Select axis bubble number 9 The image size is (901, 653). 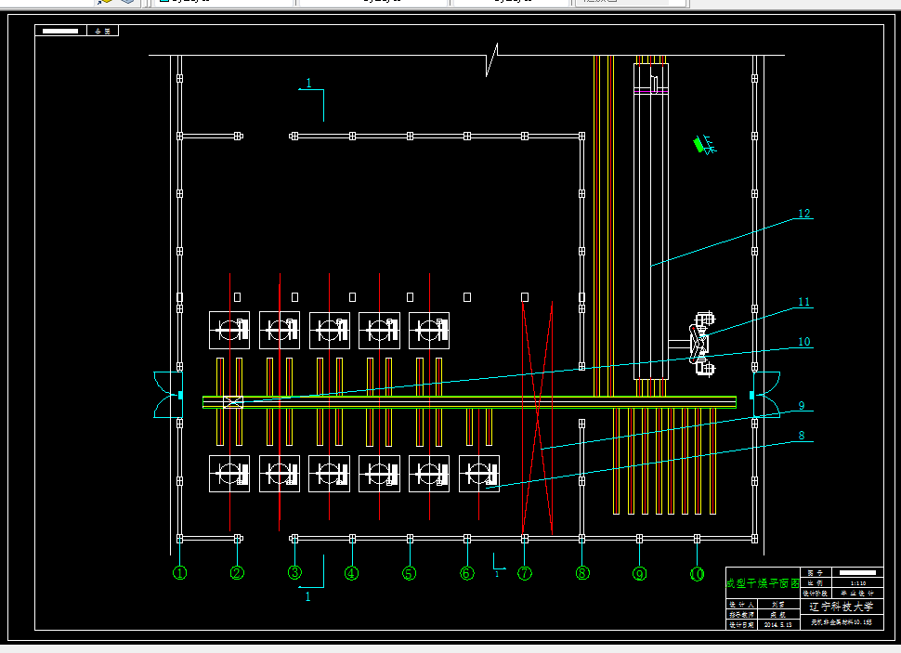click(x=640, y=574)
